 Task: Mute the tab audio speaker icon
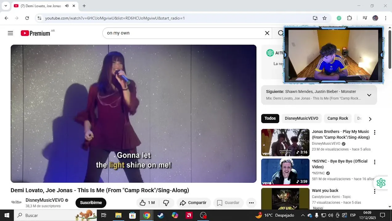[x=67, y=6]
